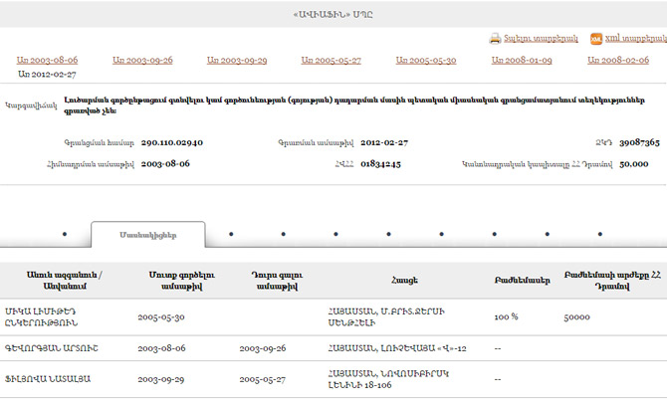This screenshot has height=412, width=667.
Task: Click the Բաժնեմասի արժեքը ՀՀ Դրամով column header
Action: pyautogui.click(x=612, y=281)
